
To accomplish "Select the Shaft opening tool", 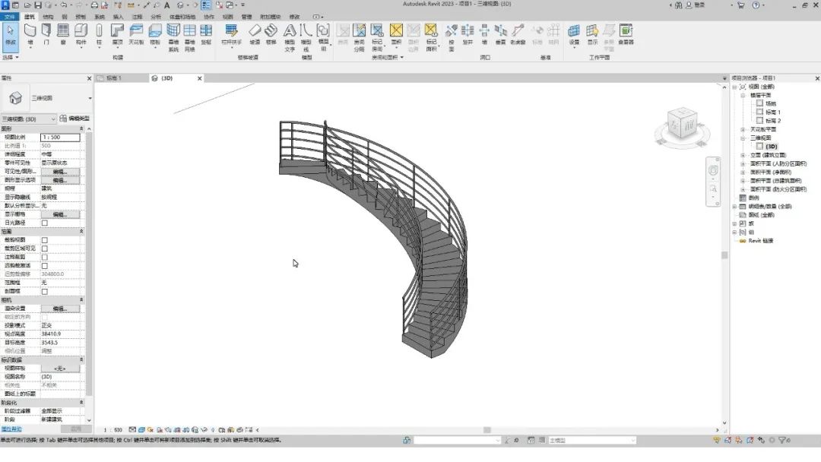I will click(468, 34).
